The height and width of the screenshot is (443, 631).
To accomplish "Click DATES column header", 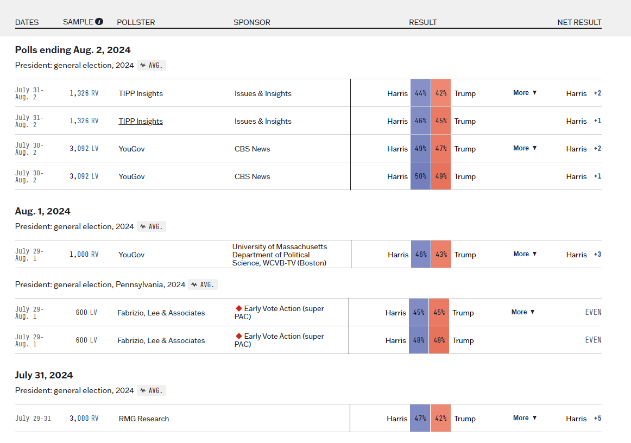I will point(27,22).
